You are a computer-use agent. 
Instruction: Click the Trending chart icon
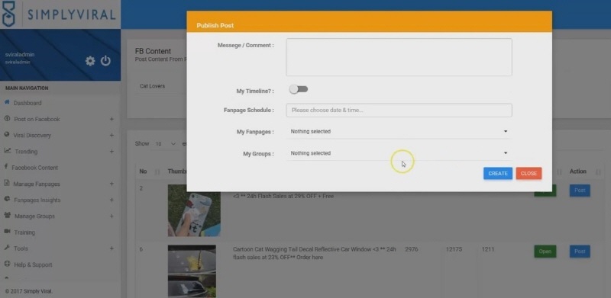[7, 151]
